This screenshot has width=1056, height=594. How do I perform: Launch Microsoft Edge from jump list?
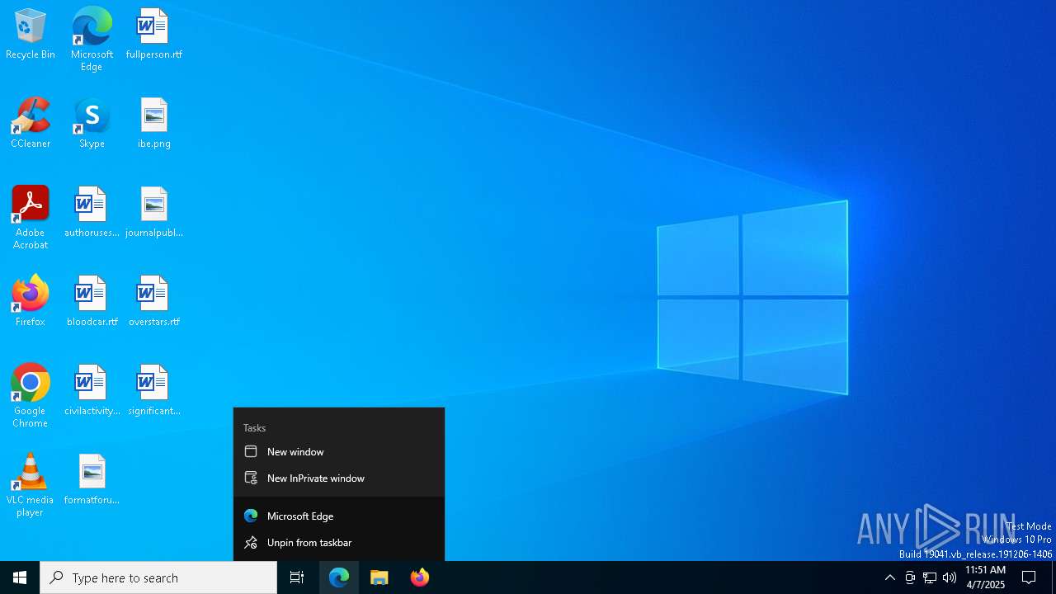click(x=339, y=516)
